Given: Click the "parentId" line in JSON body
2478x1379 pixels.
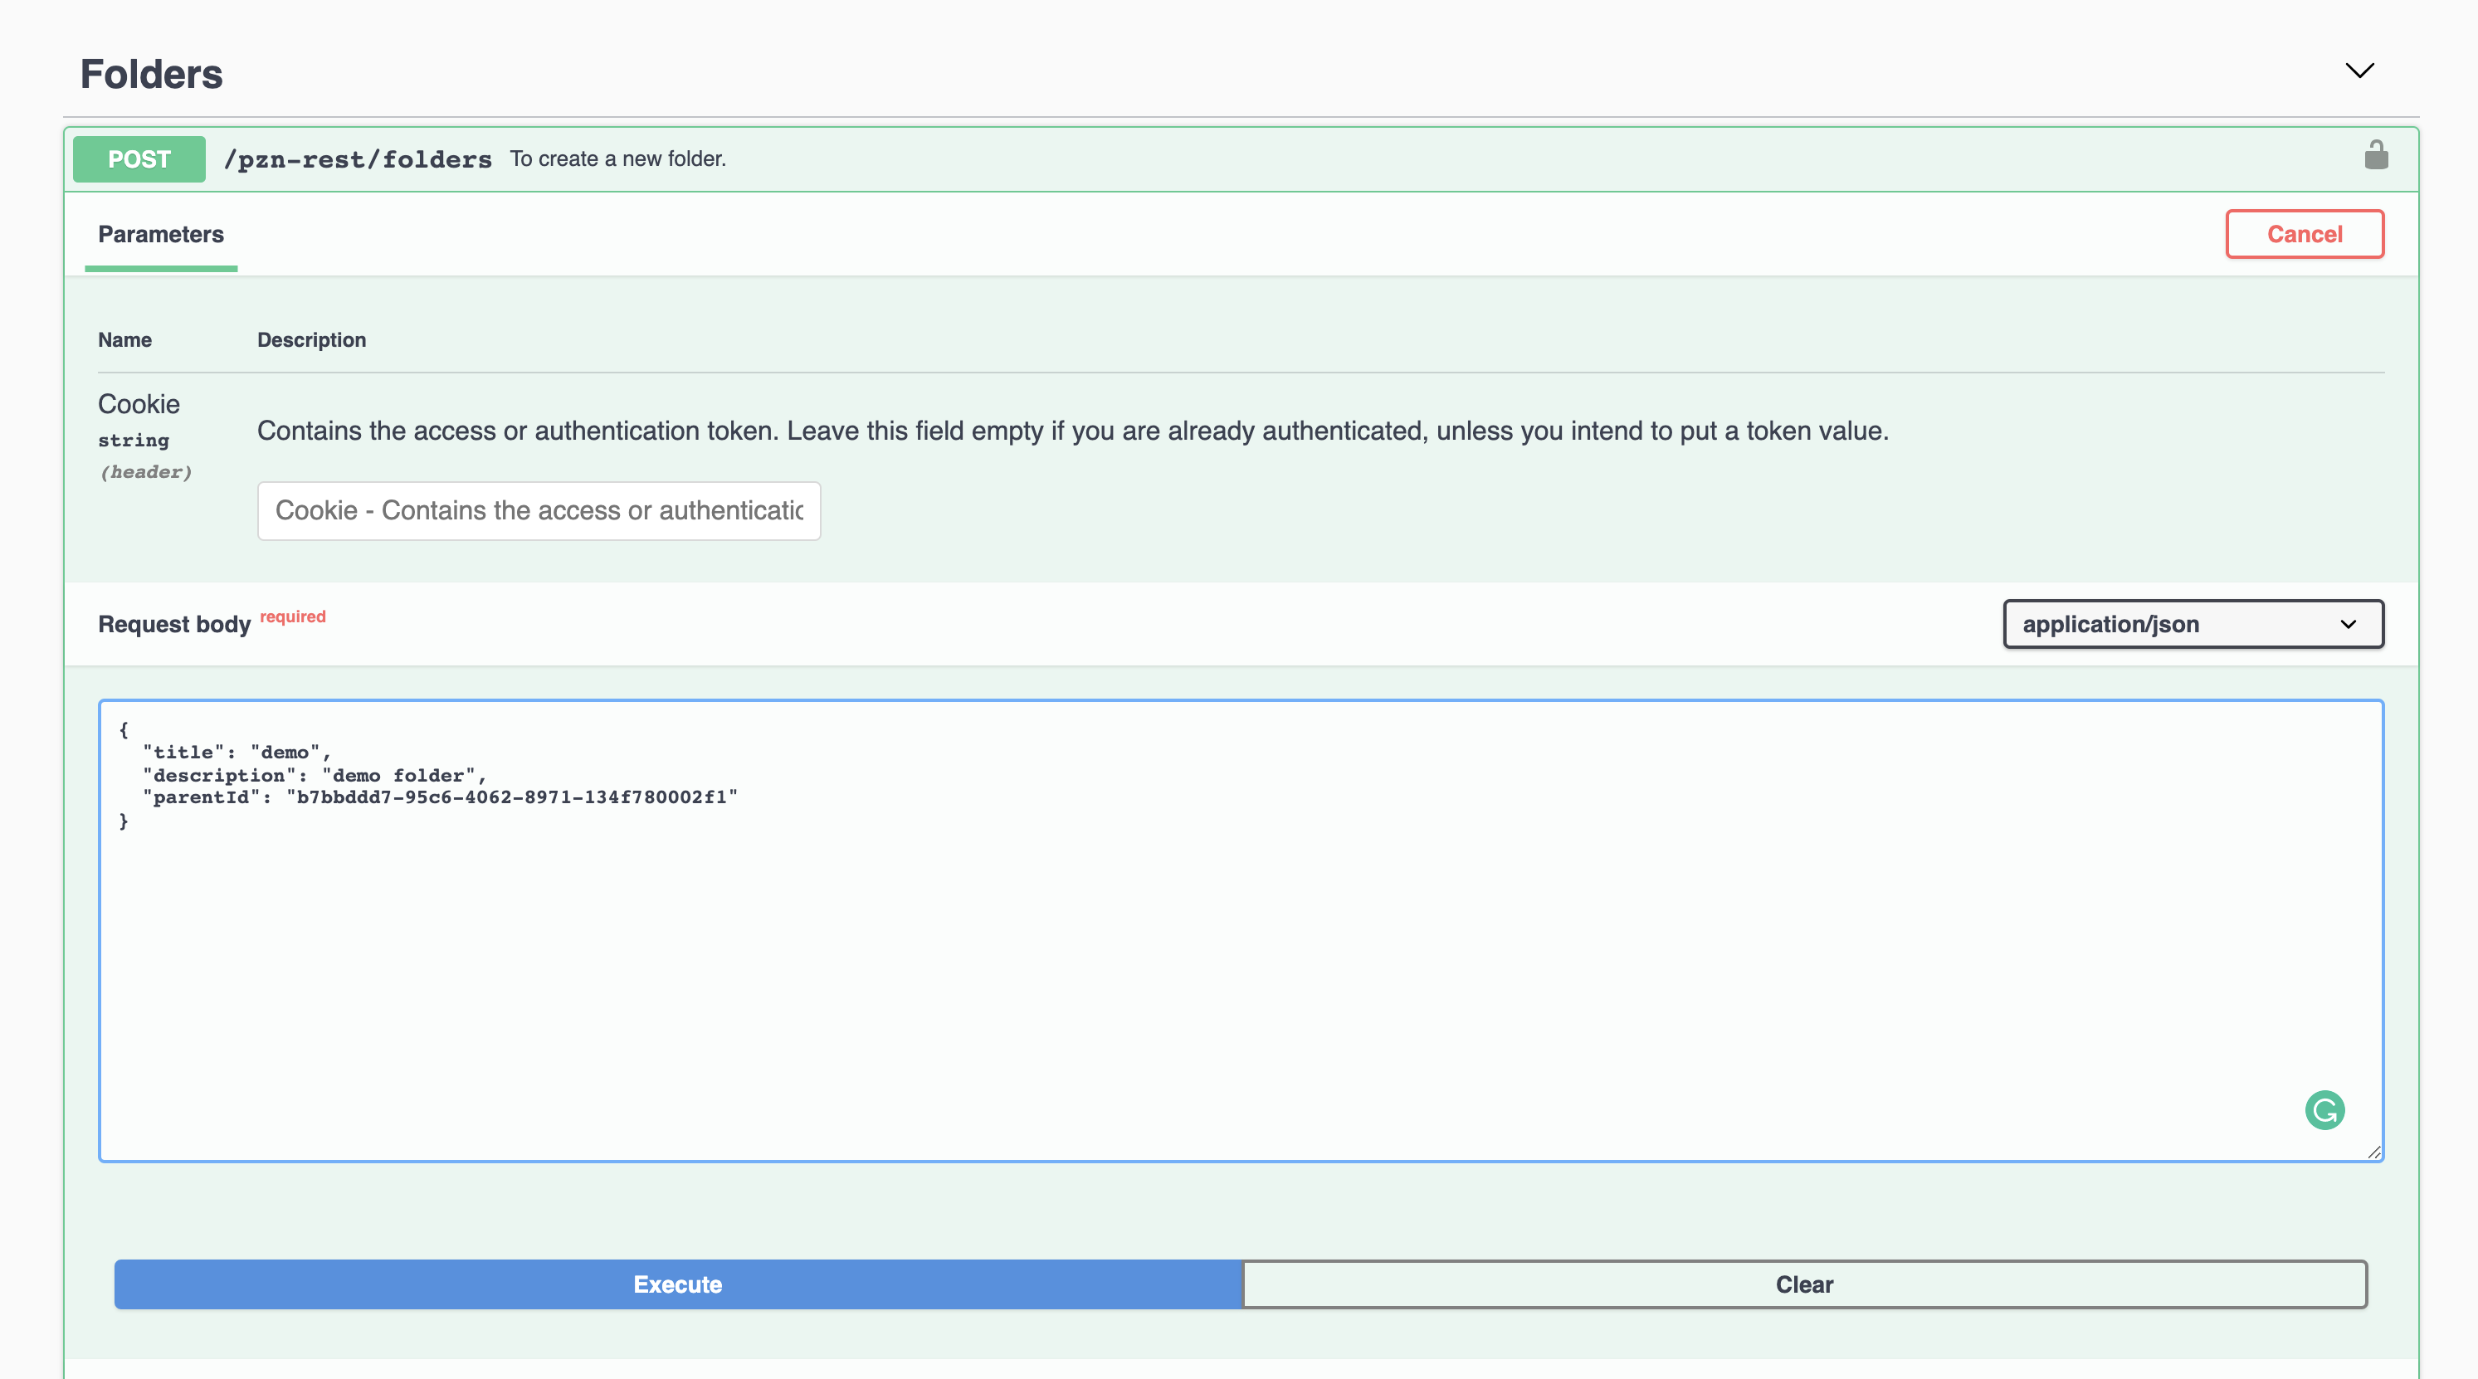Looking at the screenshot, I should click(441, 797).
